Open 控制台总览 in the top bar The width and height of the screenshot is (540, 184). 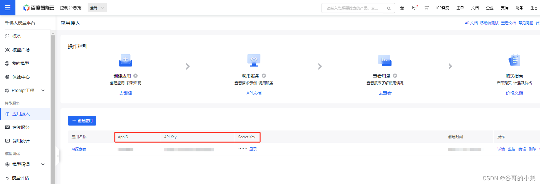click(x=71, y=8)
